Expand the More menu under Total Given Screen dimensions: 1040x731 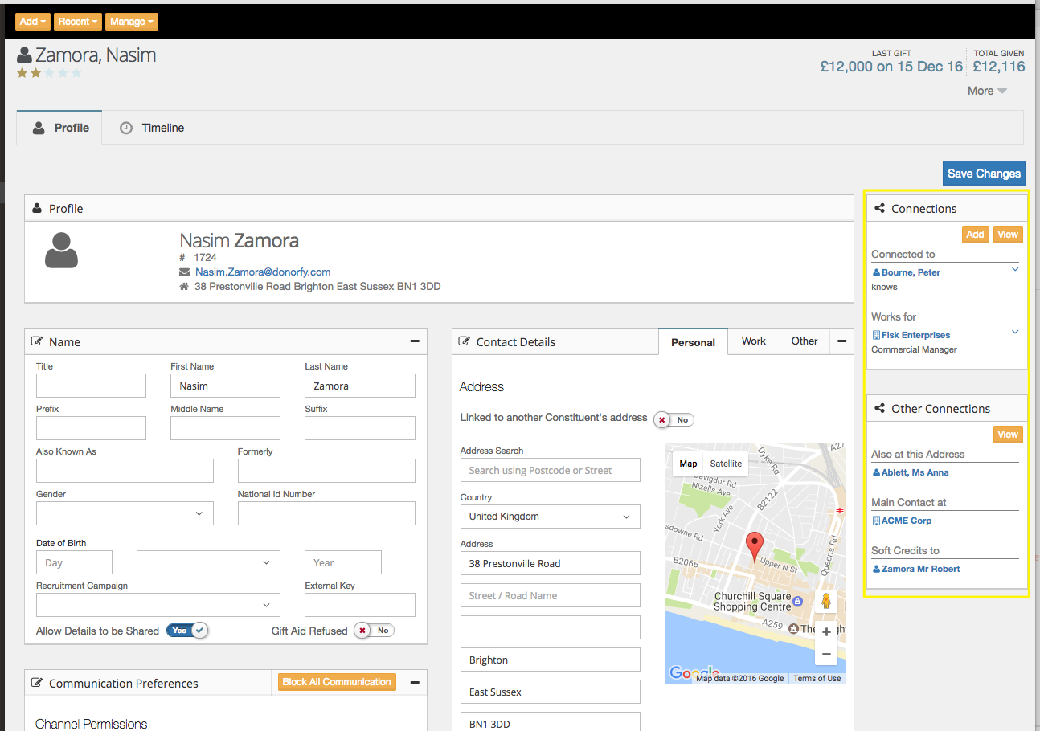[987, 91]
